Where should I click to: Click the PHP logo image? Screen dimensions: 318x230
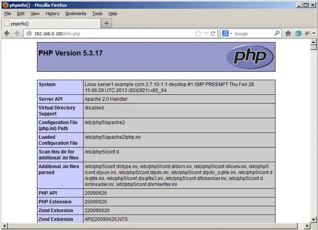(250, 57)
